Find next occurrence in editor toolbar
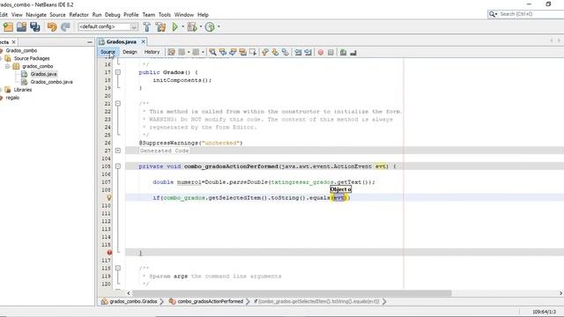564x317 pixels. point(233,53)
